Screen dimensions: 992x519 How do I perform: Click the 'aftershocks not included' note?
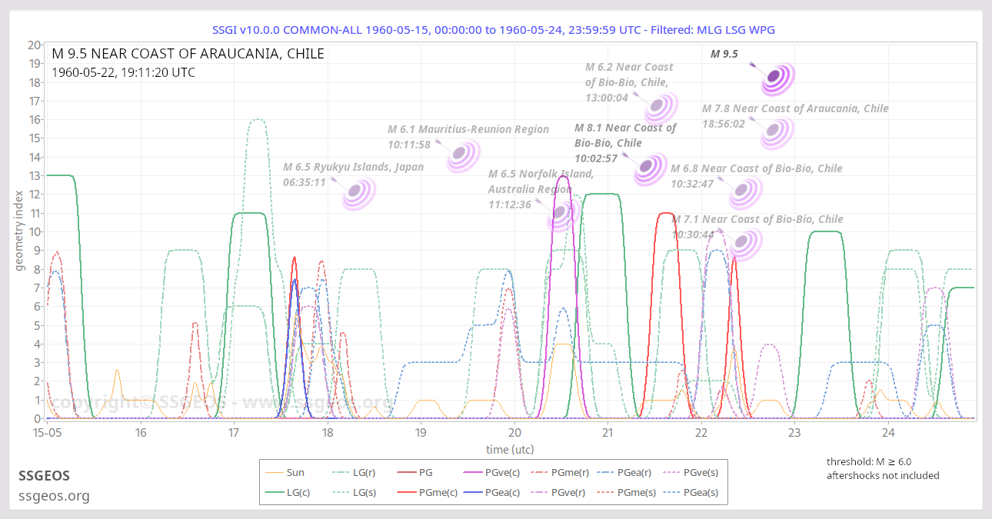883,475
